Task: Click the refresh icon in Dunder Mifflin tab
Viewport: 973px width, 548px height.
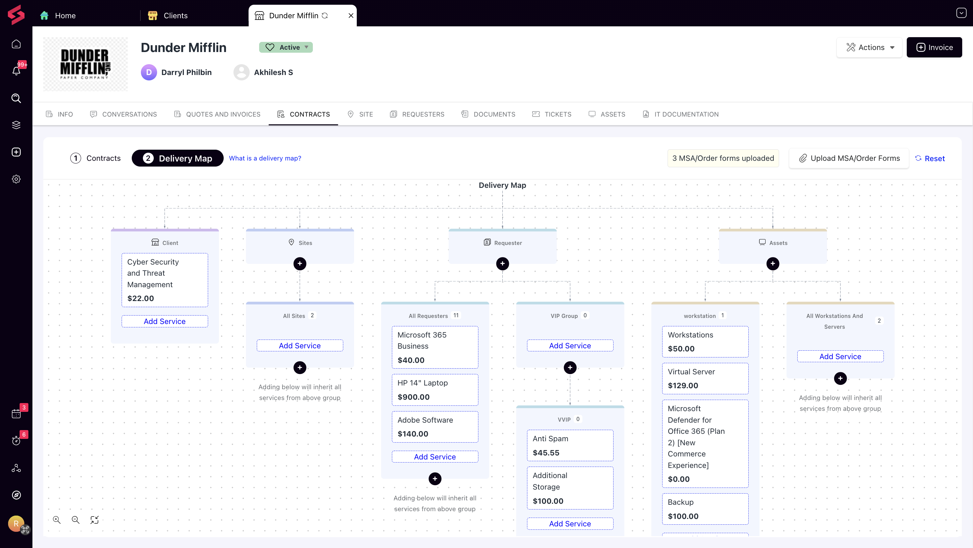Action: click(x=325, y=16)
